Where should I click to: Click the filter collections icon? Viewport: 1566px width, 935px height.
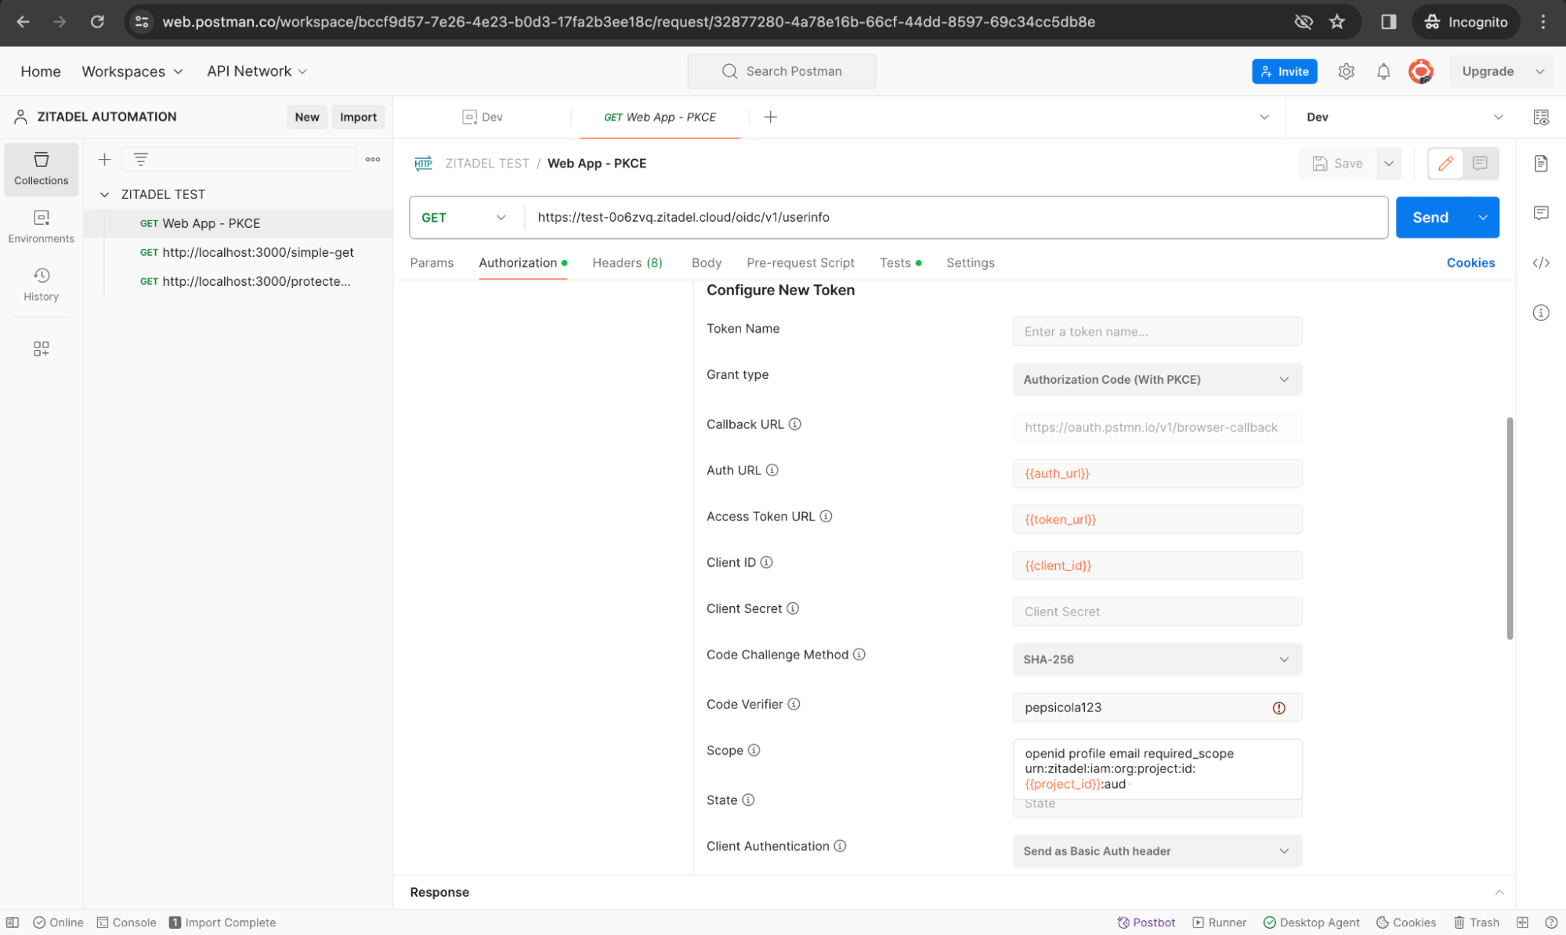click(141, 160)
